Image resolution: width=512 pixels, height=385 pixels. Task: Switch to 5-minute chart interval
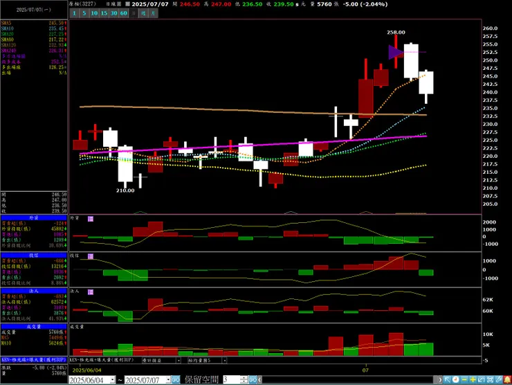[x=84, y=13]
